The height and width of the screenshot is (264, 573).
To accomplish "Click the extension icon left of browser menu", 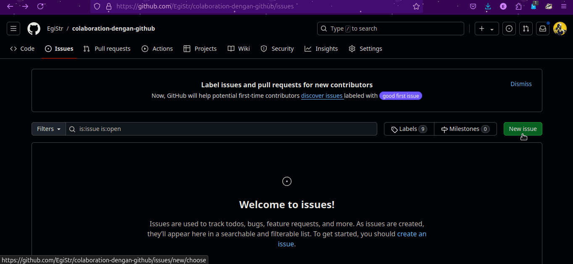I will [x=549, y=6].
